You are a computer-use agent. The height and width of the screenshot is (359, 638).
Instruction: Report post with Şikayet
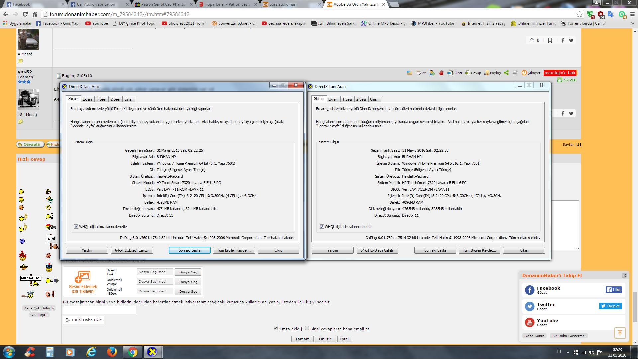[531, 73]
